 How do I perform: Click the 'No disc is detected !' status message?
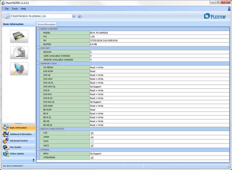tap(13, 166)
